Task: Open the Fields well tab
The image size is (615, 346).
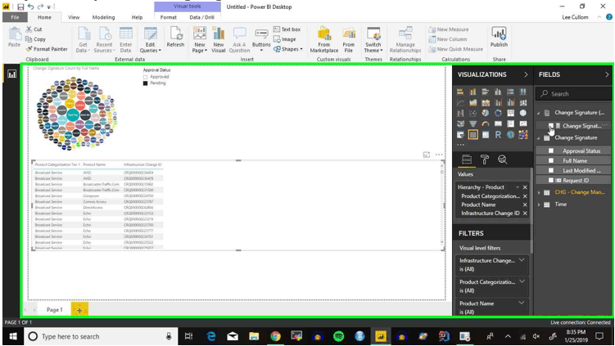Action: (x=467, y=160)
